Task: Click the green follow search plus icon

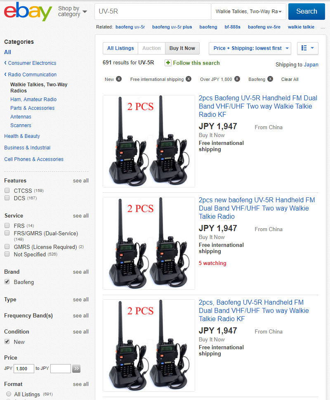Action: pyautogui.click(x=168, y=63)
